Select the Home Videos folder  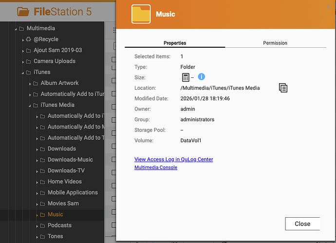[64, 181]
